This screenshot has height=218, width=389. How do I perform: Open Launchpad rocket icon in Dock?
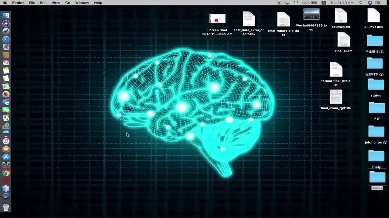coord(6,31)
